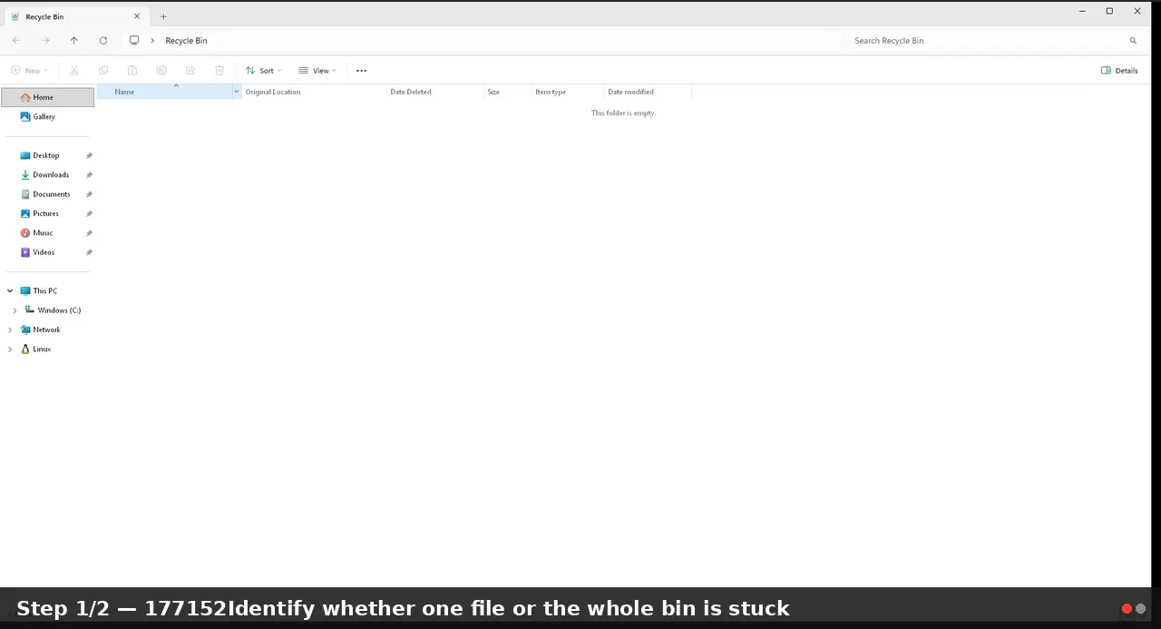Select Home in the navigation pane
Screen dimensions: 1161x629
(48, 97)
